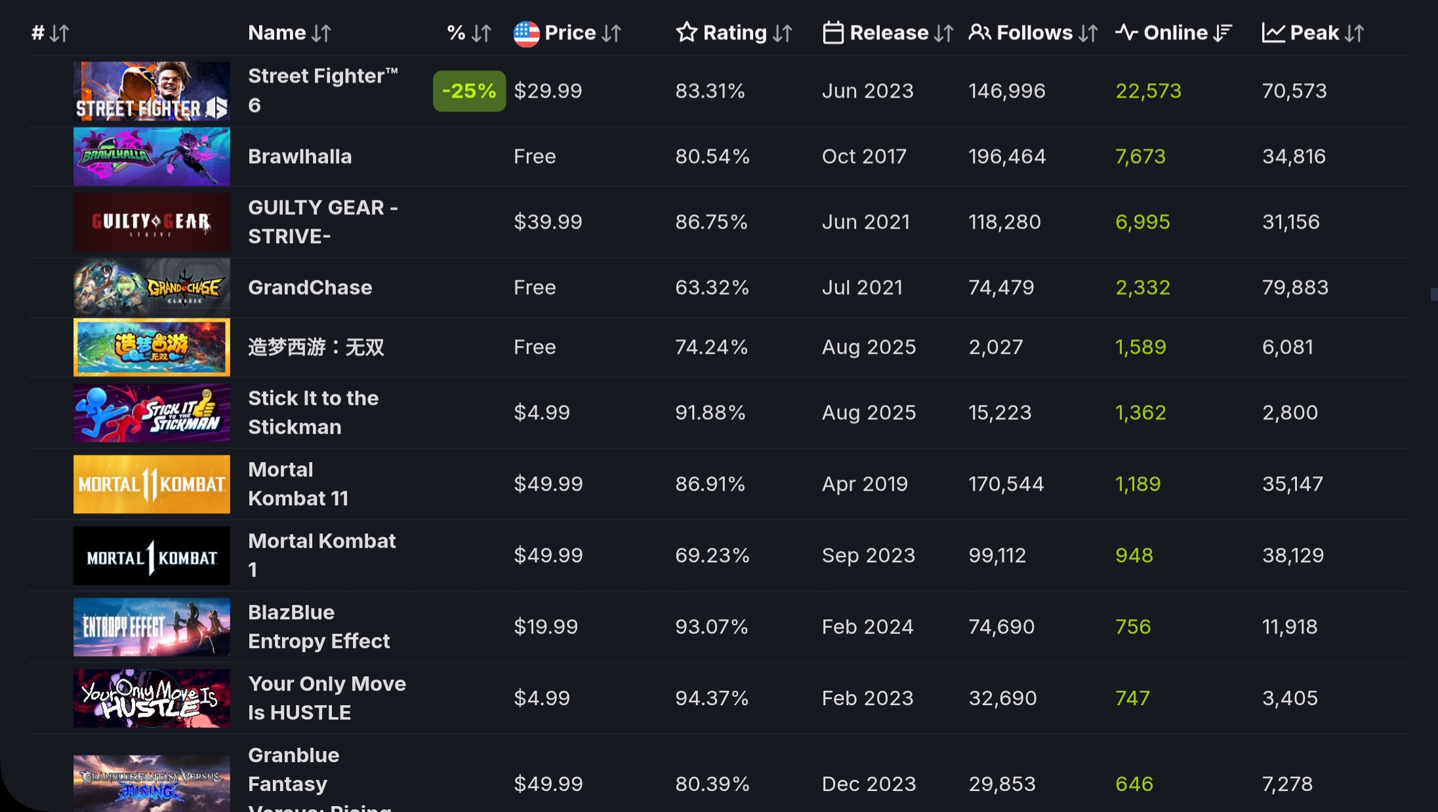This screenshot has width=1438, height=812.
Task: Click the calendar icon beside Release
Action: 832,33
